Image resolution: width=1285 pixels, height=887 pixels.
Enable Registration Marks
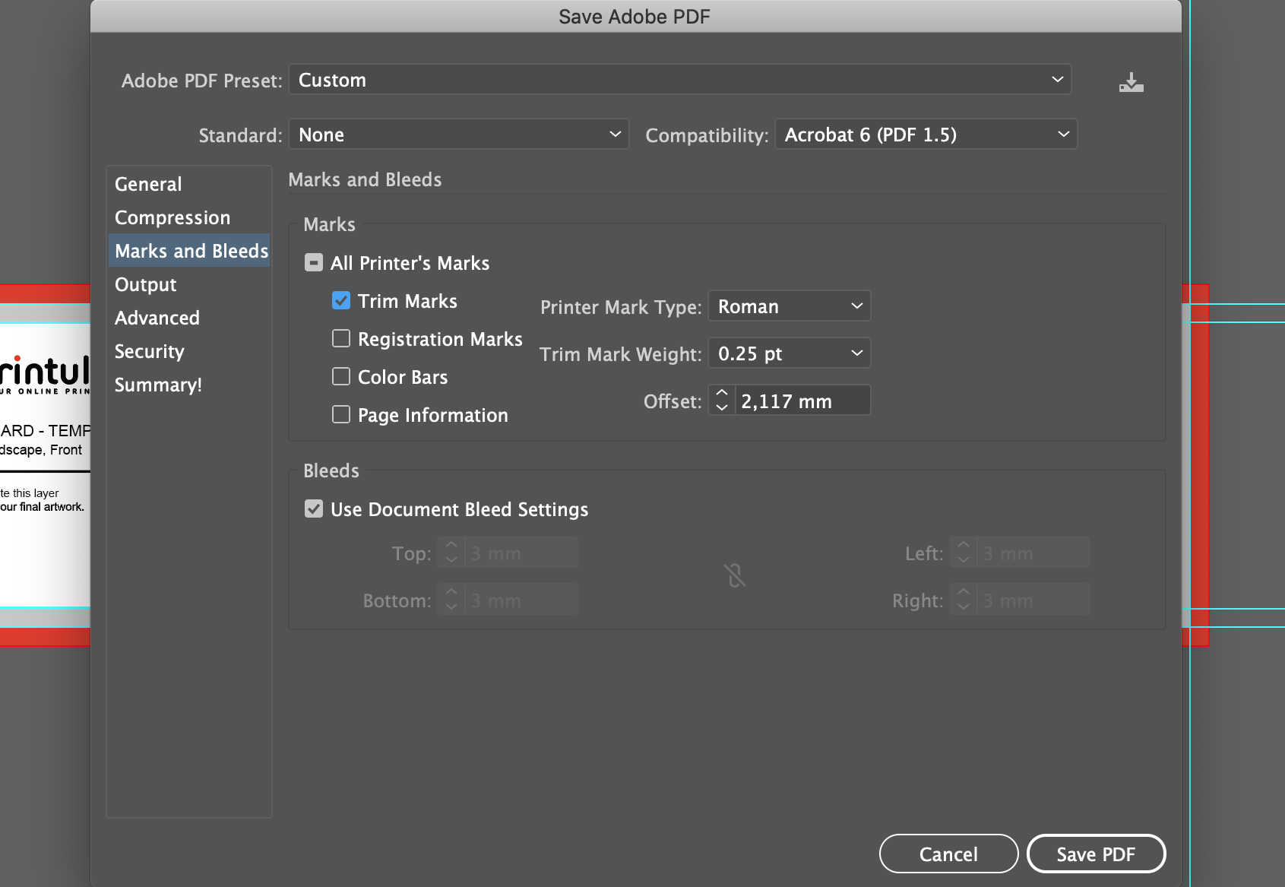[x=341, y=338]
